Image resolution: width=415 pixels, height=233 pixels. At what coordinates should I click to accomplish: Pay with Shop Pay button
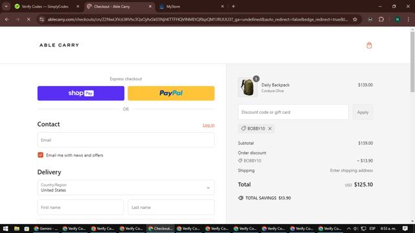click(80, 93)
